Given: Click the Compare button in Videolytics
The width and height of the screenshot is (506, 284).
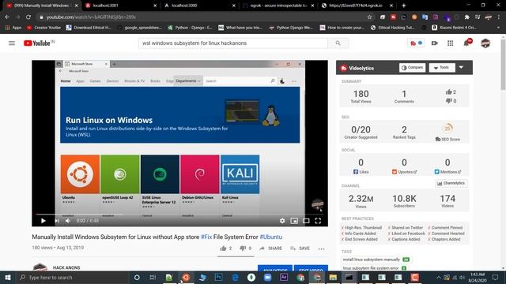Looking at the screenshot, I should click(x=412, y=68).
